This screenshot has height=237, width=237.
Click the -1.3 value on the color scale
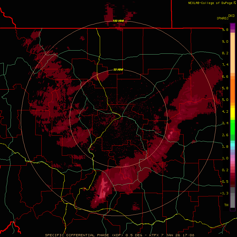pos(224,193)
